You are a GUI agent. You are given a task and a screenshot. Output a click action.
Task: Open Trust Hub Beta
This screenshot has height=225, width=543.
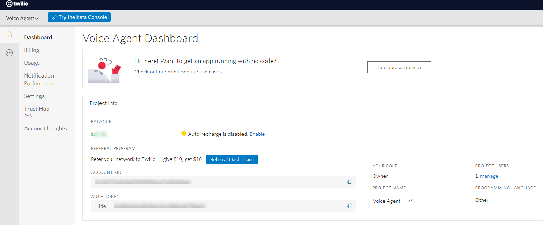click(37, 112)
